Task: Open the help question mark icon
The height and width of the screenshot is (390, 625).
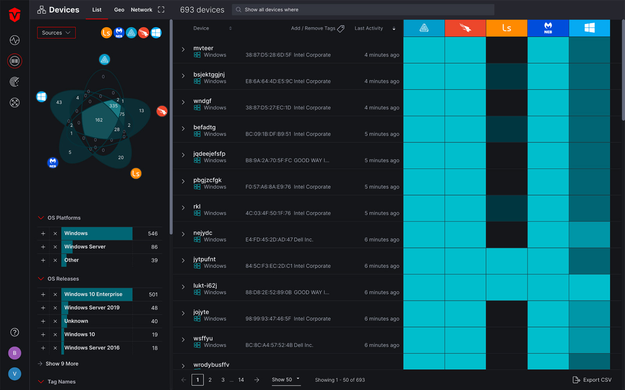Action: click(14, 332)
